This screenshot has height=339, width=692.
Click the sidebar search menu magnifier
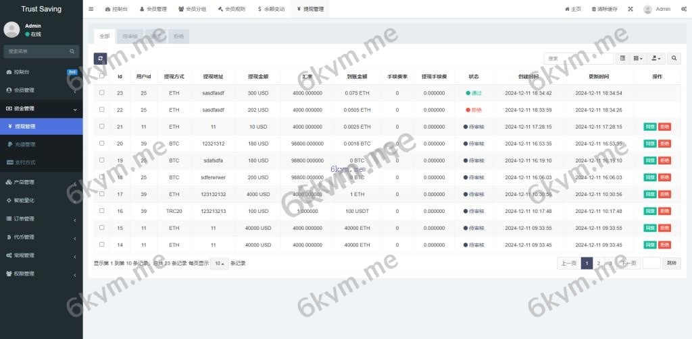(72, 51)
